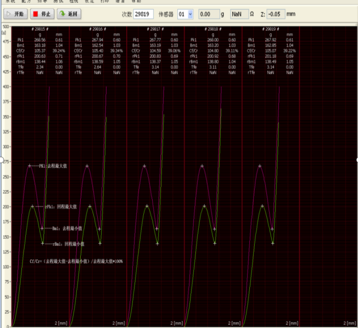
Task: Click the 'rBm1: 回程最小值' annotation label
Action: click(69, 244)
